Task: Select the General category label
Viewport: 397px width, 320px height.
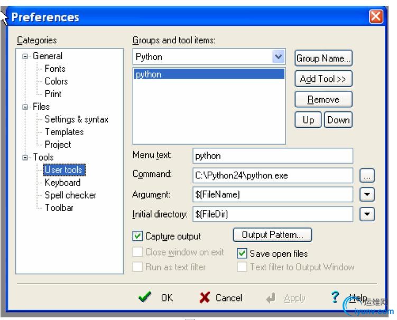Action: (48, 56)
